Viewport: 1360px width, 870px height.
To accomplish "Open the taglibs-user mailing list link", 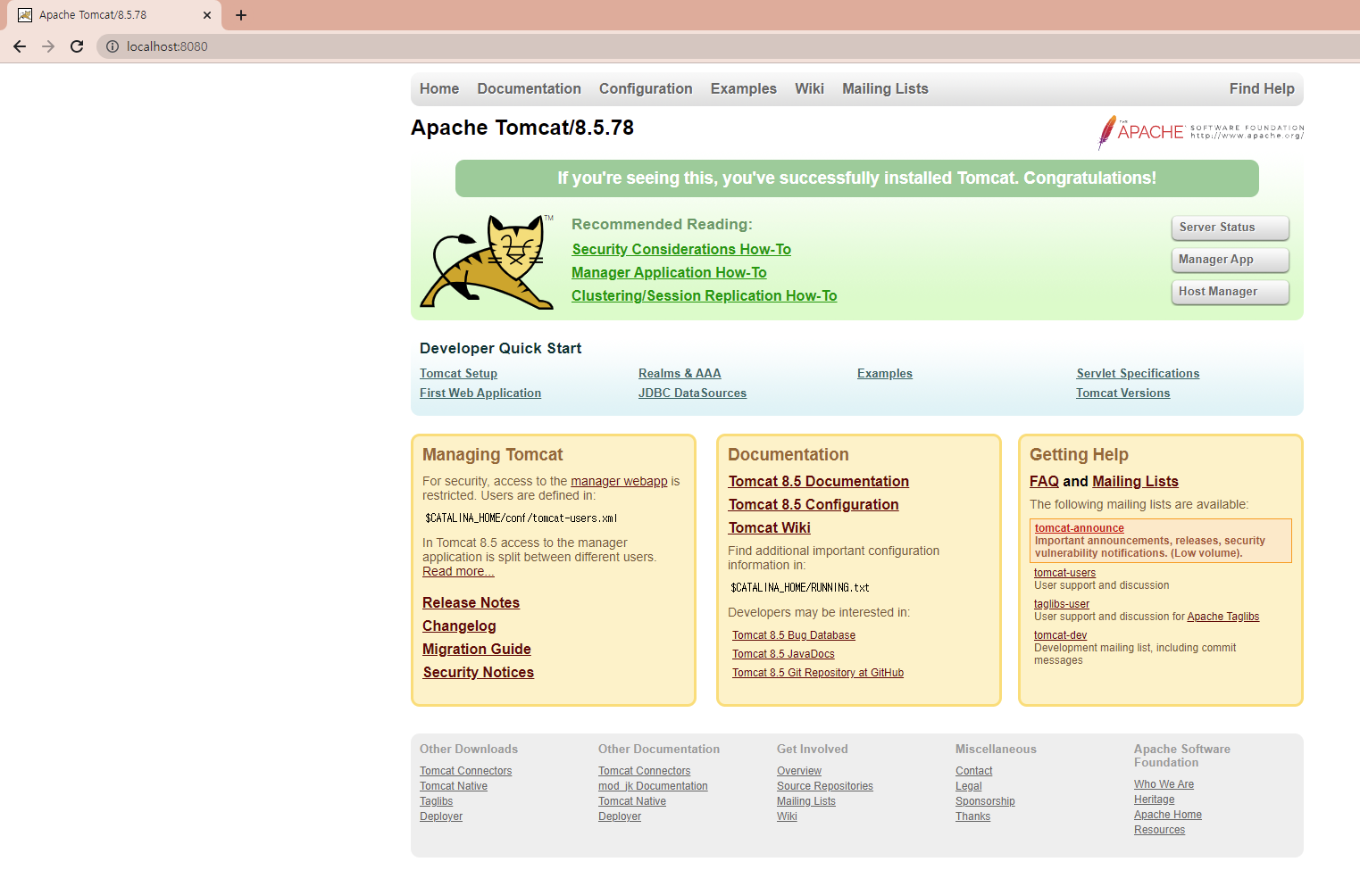I will pyautogui.click(x=1062, y=604).
